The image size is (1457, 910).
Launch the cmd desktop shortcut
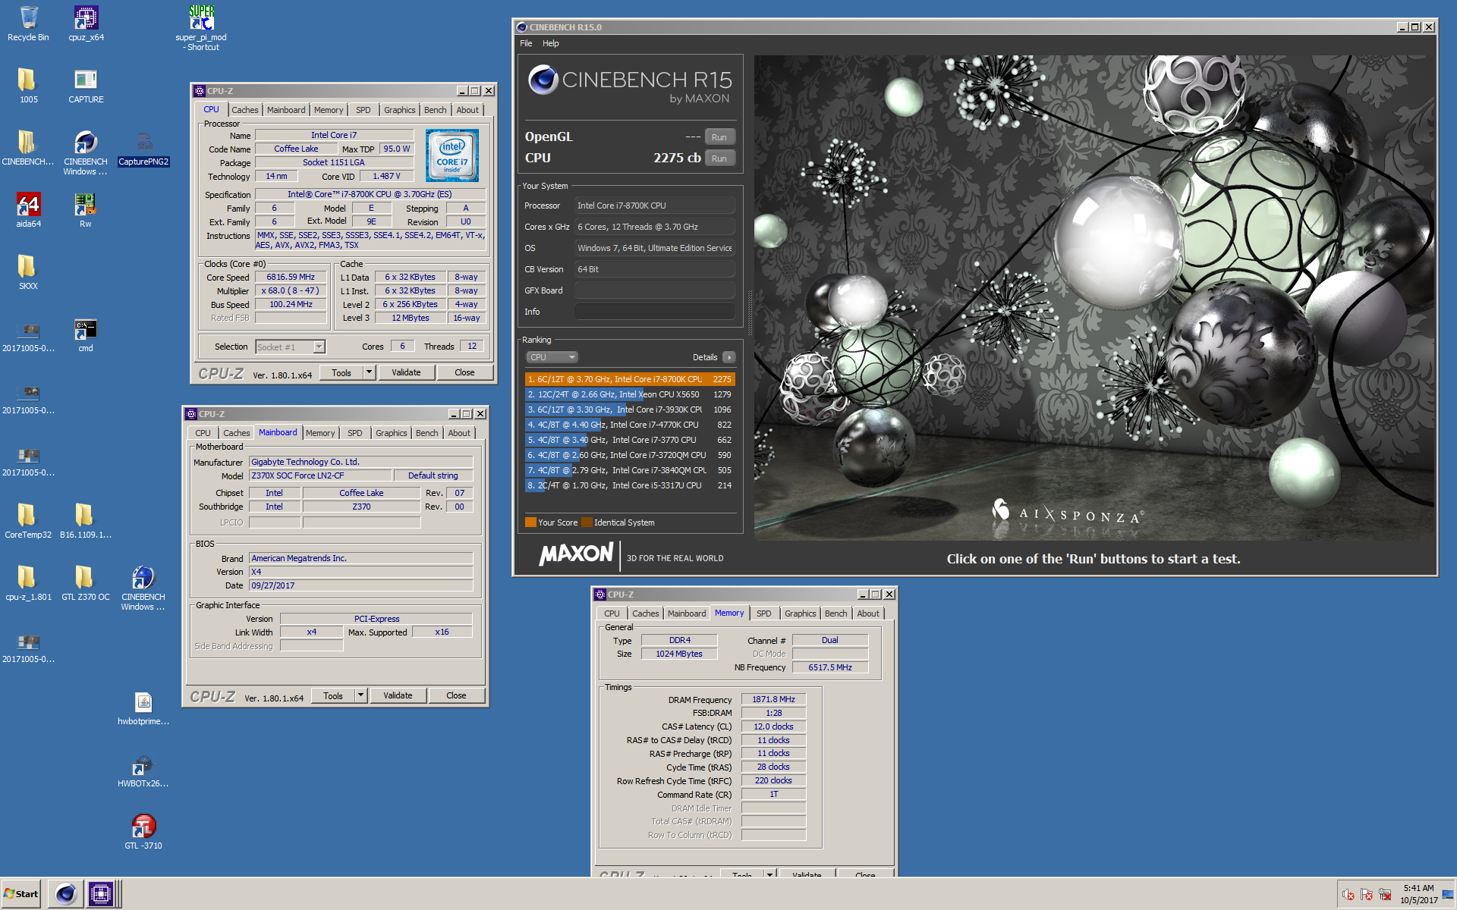tap(86, 334)
